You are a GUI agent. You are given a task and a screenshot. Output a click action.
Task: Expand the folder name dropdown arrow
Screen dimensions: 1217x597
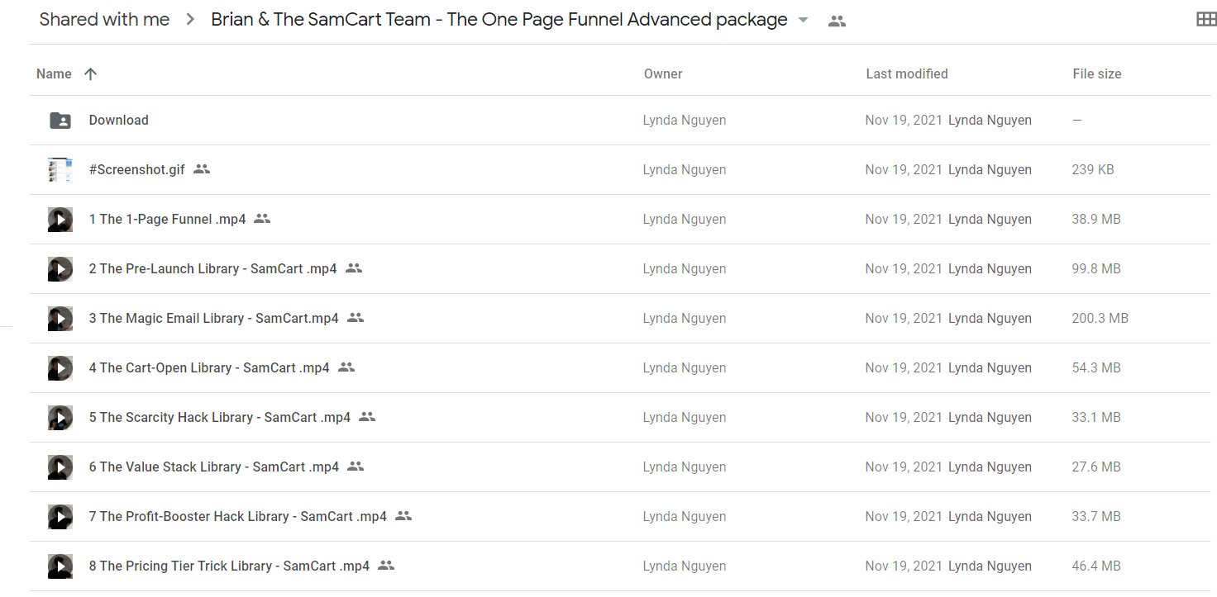(x=803, y=21)
